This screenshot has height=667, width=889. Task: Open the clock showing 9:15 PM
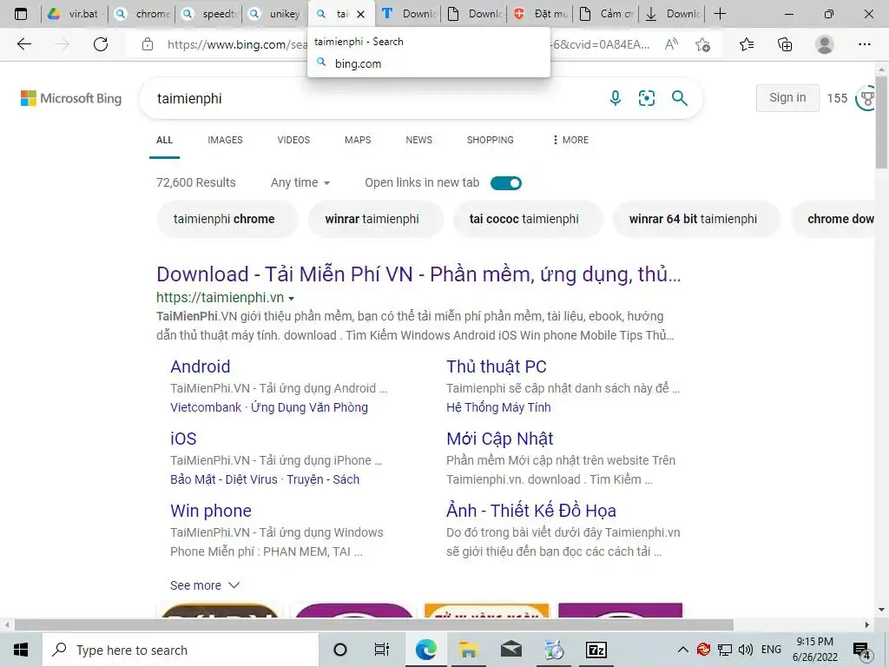click(x=814, y=650)
